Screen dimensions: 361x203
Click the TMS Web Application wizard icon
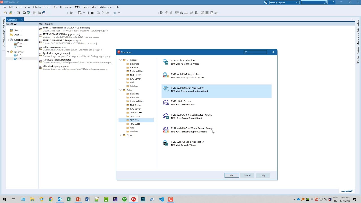[166, 62]
